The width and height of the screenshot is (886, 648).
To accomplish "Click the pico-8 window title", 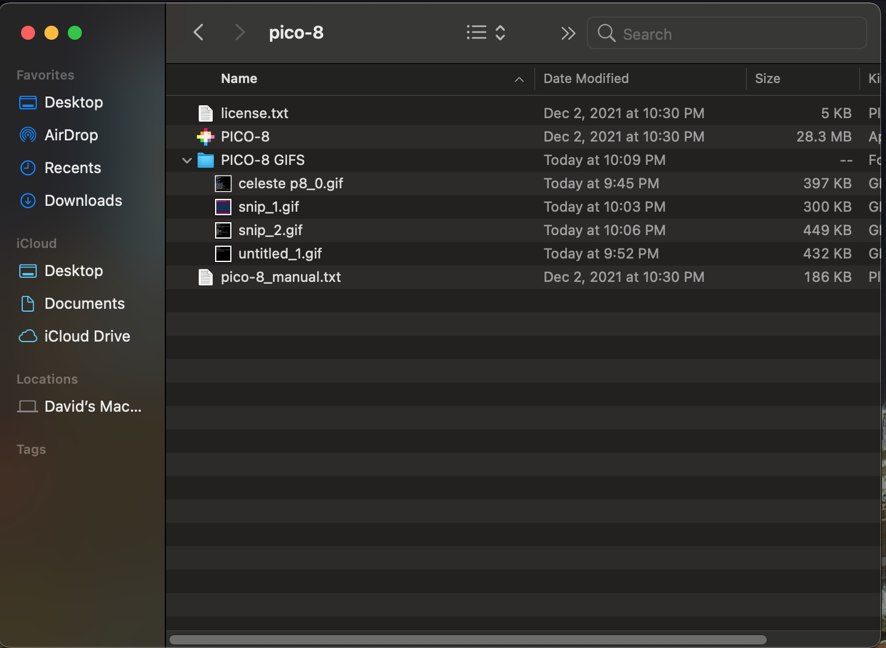I will pos(296,32).
